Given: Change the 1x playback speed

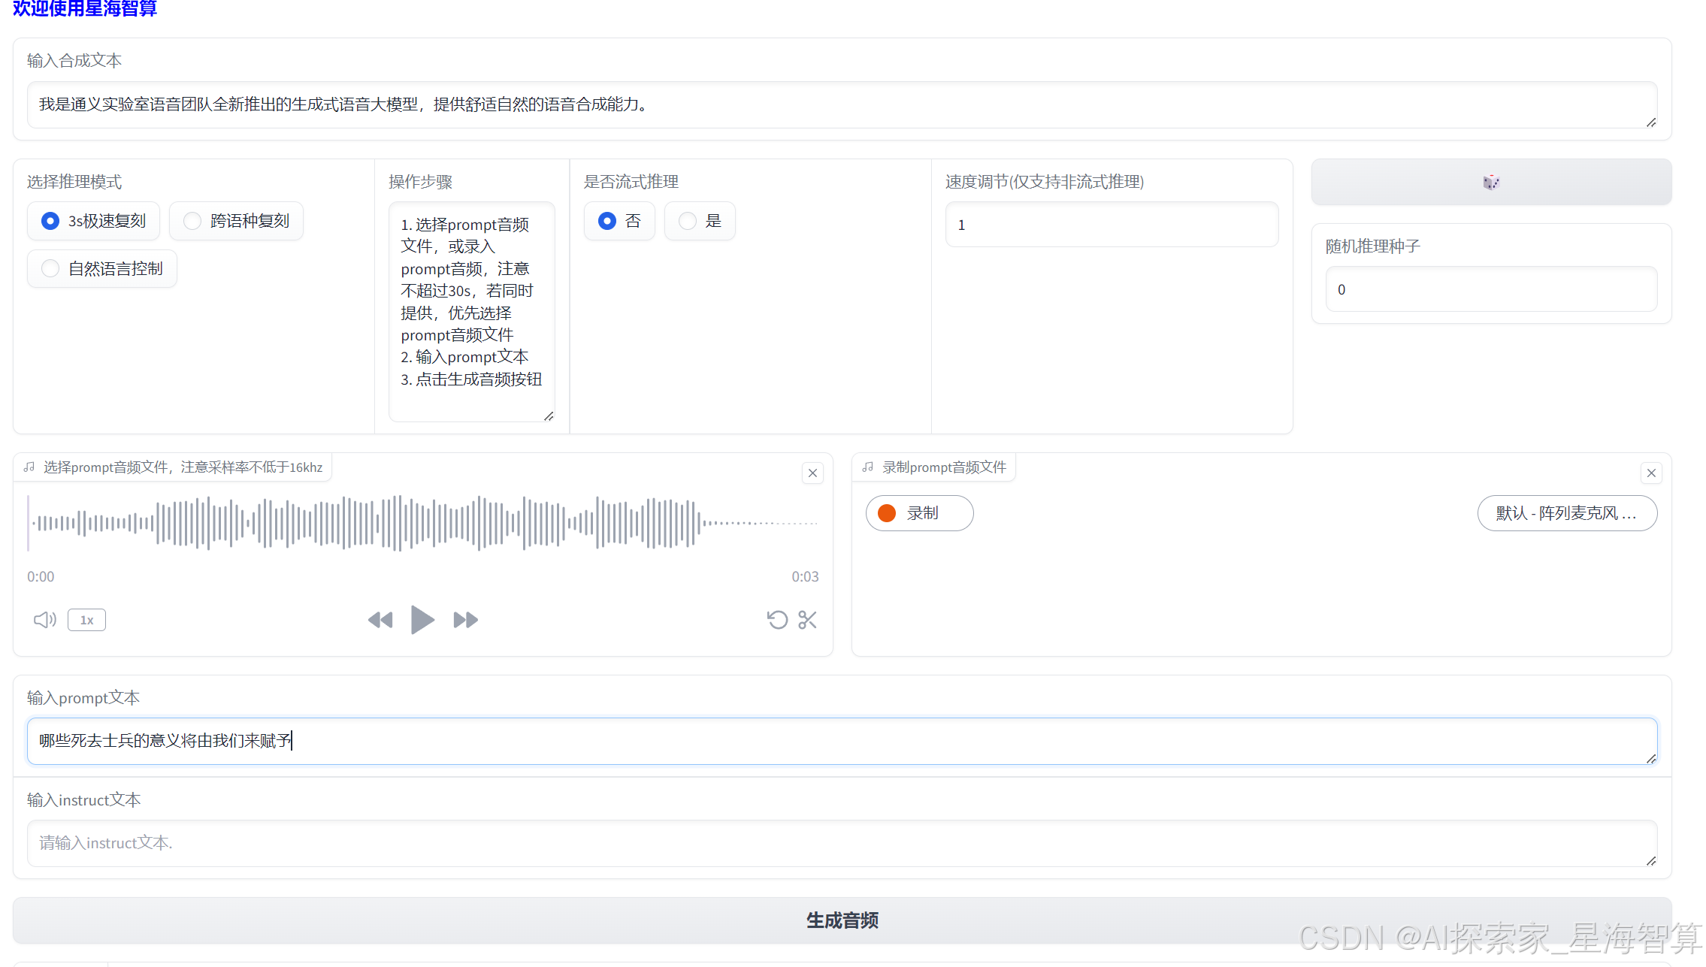Looking at the screenshot, I should [x=86, y=620].
